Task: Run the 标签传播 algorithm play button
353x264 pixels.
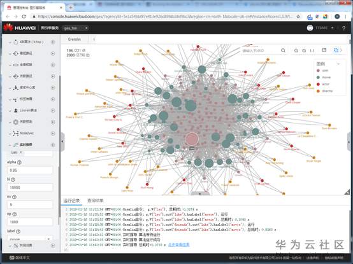Action: point(53,99)
